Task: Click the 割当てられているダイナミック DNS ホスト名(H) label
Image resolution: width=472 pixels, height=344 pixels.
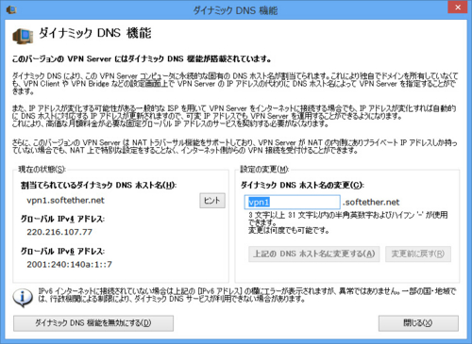Action: (x=98, y=185)
